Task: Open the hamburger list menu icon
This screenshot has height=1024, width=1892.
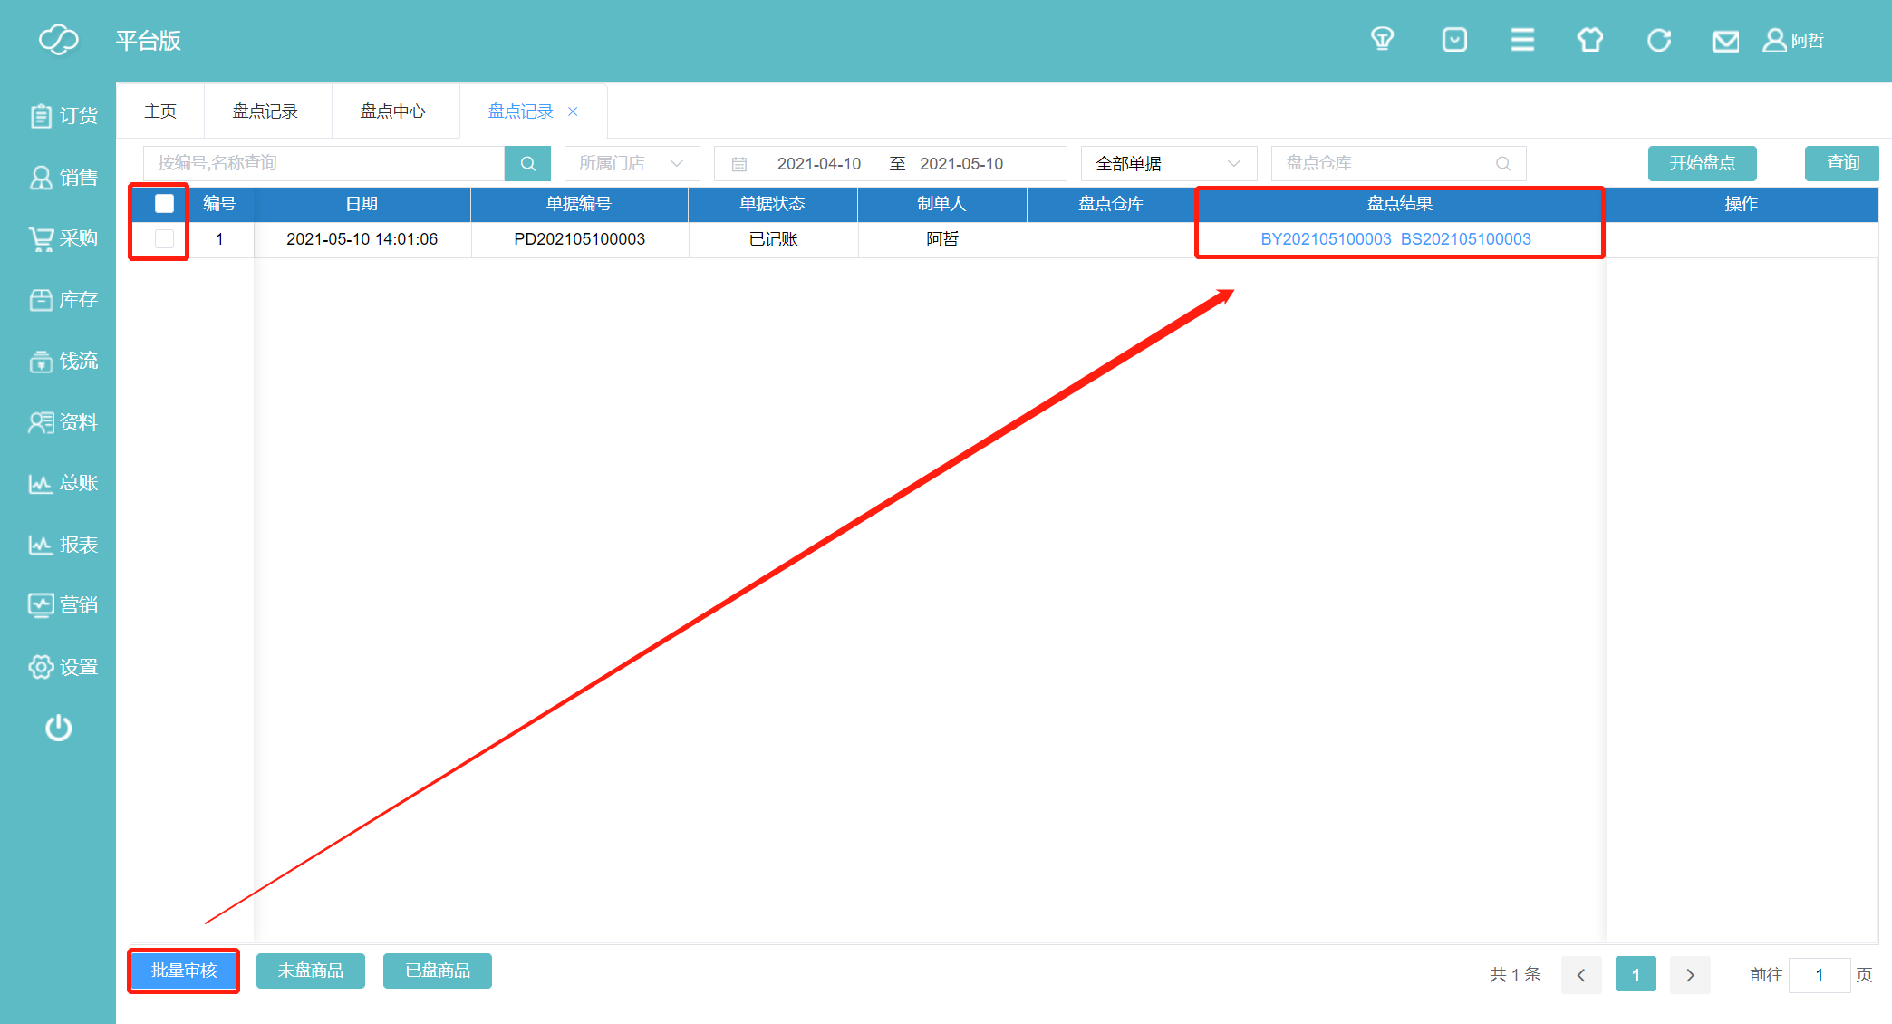Action: click(1522, 40)
